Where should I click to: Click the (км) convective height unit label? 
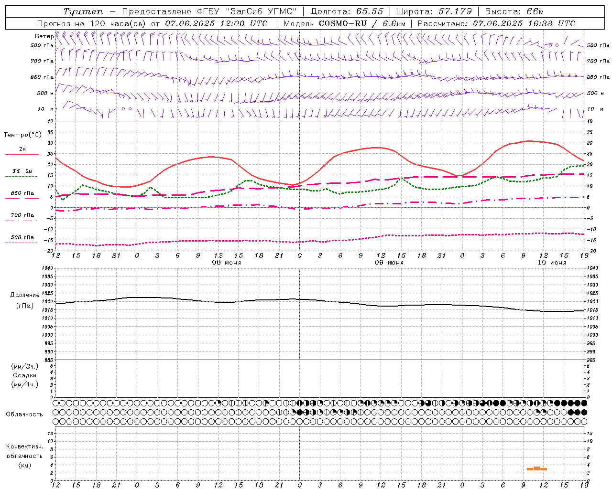point(24,465)
